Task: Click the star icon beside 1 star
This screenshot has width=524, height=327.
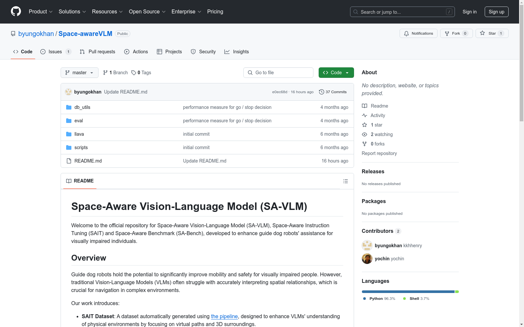Action: (365, 125)
